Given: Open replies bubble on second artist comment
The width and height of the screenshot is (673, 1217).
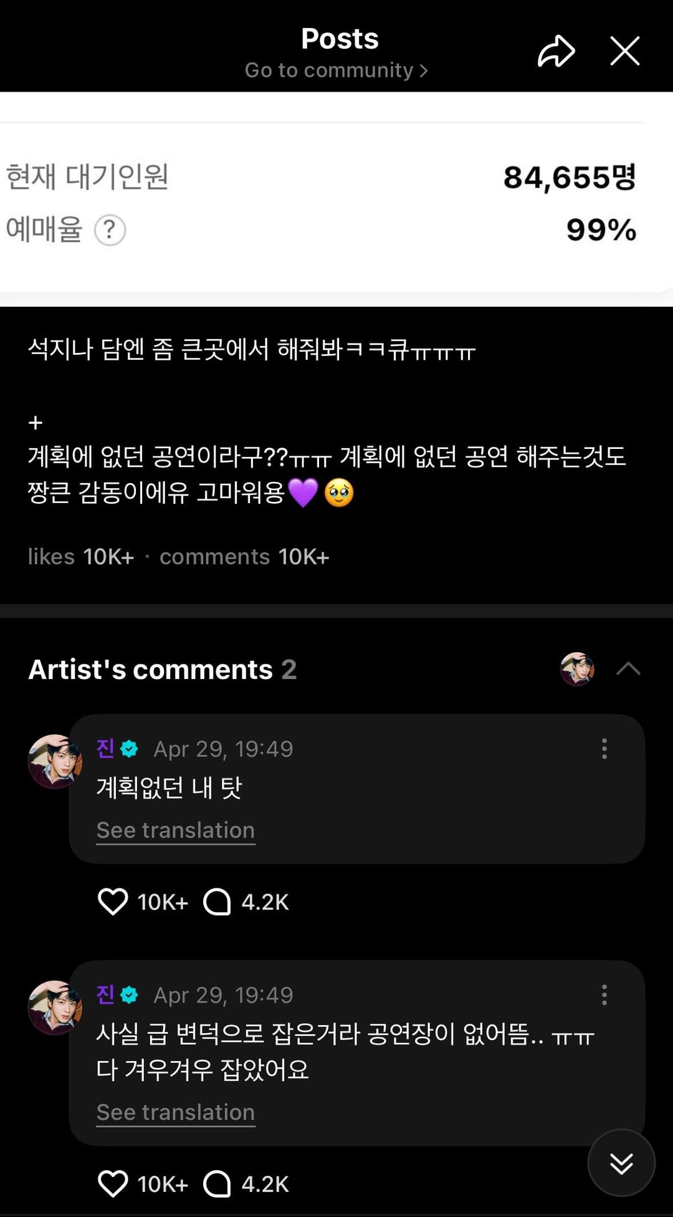Looking at the screenshot, I should (x=217, y=1184).
